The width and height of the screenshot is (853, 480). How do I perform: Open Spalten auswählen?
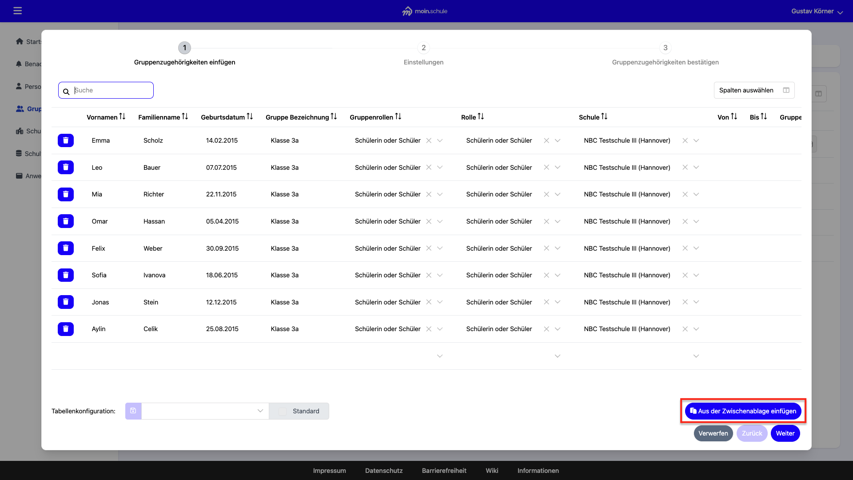coord(754,90)
